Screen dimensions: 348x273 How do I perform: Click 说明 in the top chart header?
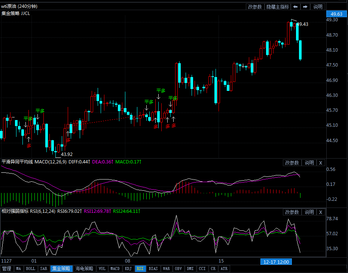pos(318,7)
